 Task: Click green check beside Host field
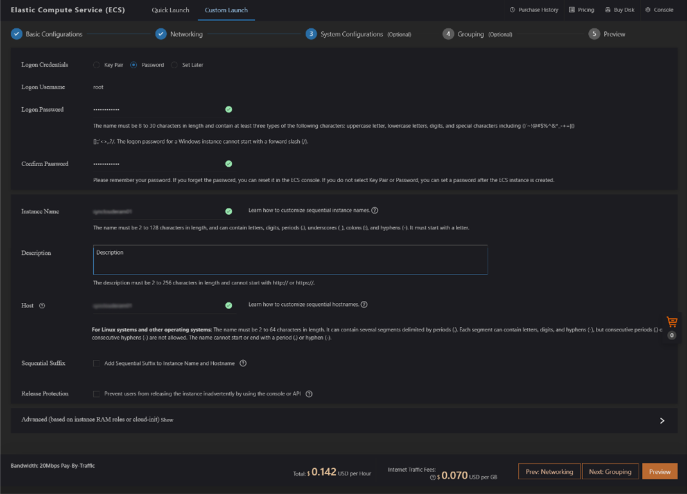coord(229,305)
